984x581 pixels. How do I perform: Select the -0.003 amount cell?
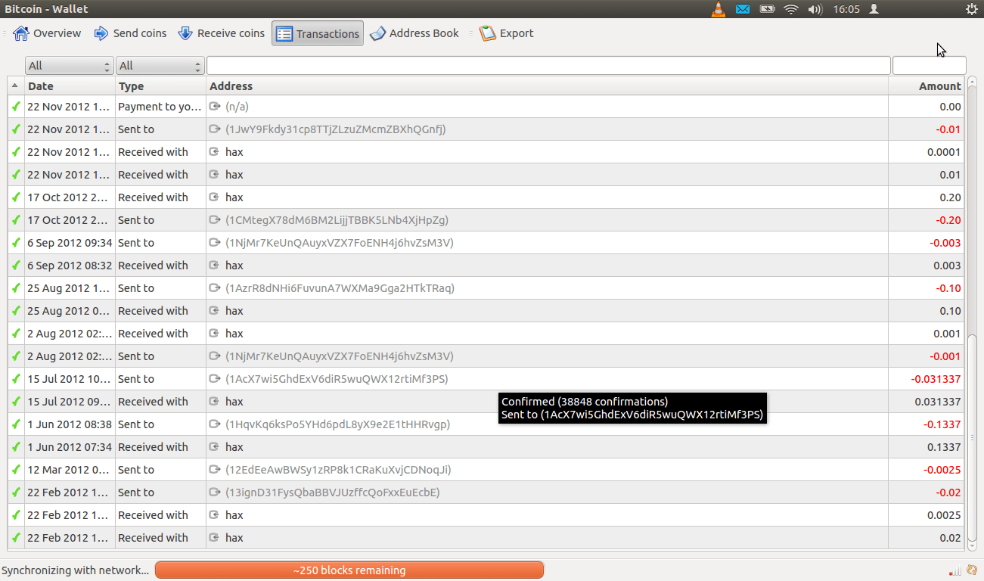[x=927, y=243]
